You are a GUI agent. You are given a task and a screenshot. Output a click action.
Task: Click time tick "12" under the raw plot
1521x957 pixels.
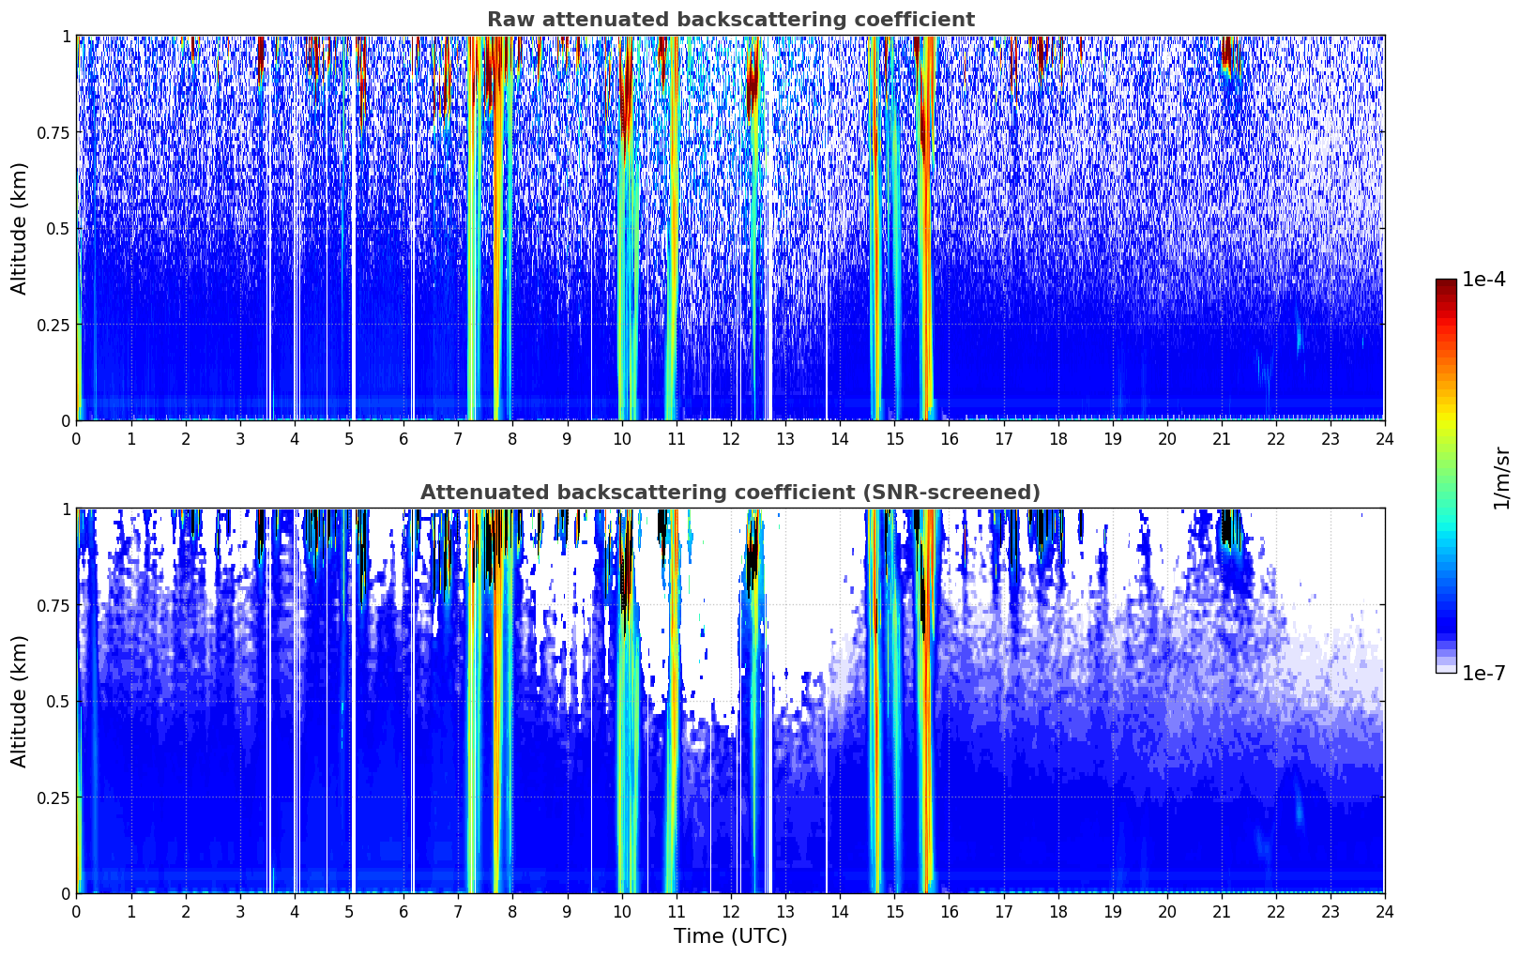(x=730, y=438)
